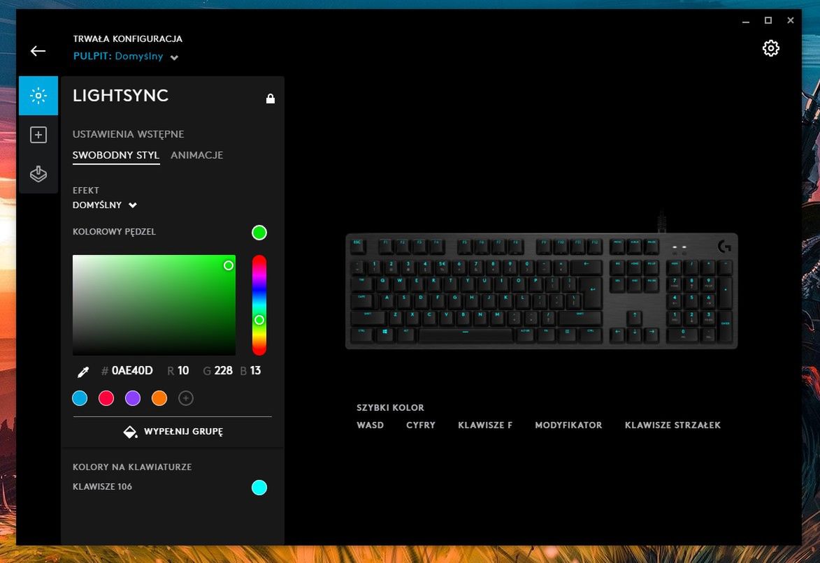Screen dimensions: 820x563
Task: Click the spacebar on keyboard image
Action: [x=466, y=335]
